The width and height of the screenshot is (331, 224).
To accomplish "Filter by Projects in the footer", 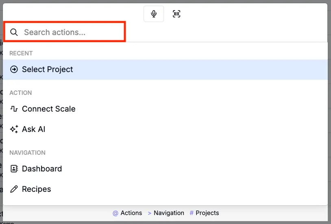I will click(207, 213).
